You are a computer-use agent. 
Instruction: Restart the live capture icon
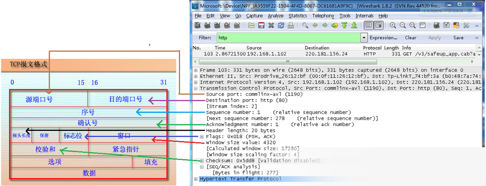pyautogui.click(x=237, y=25)
